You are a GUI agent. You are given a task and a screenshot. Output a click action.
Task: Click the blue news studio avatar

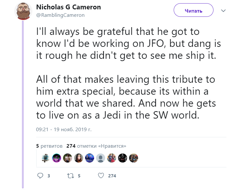coord(90,158)
